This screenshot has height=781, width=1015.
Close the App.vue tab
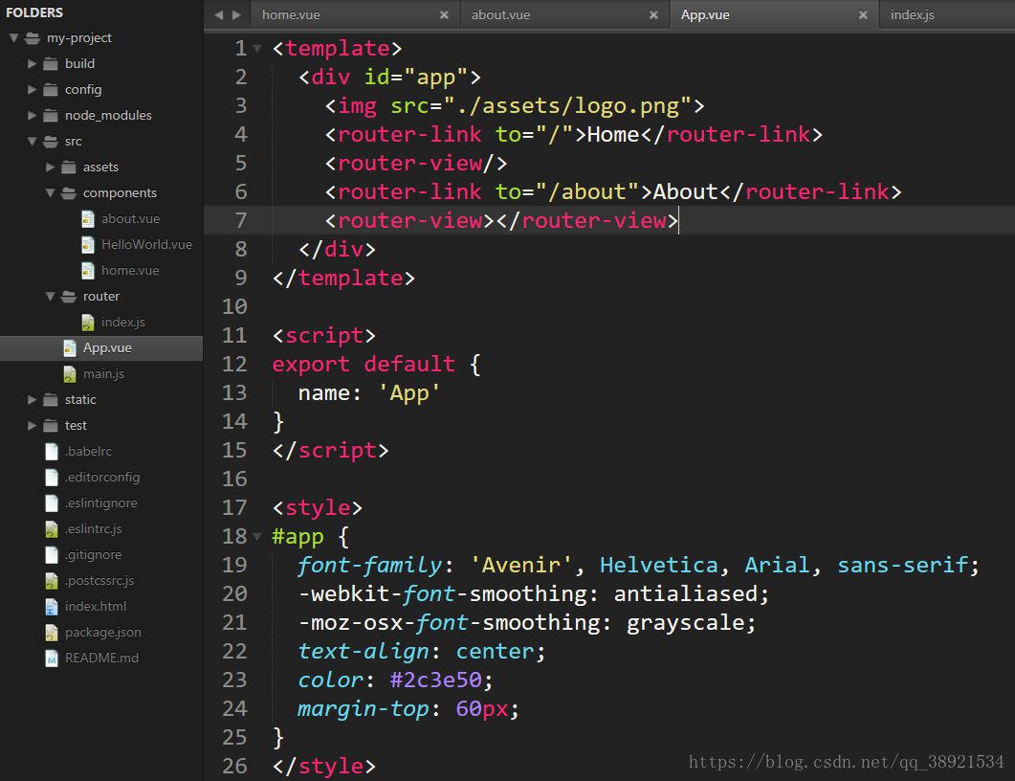click(863, 15)
